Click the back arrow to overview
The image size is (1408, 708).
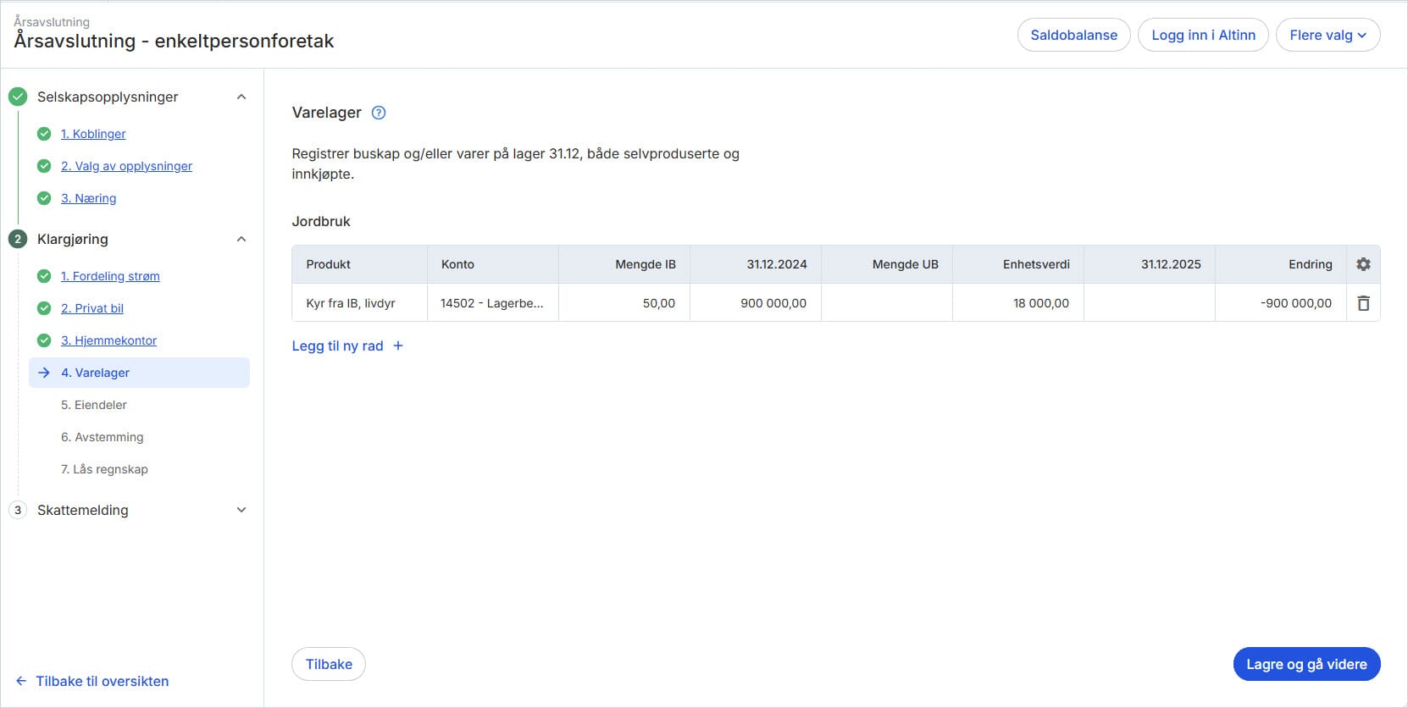coord(21,681)
